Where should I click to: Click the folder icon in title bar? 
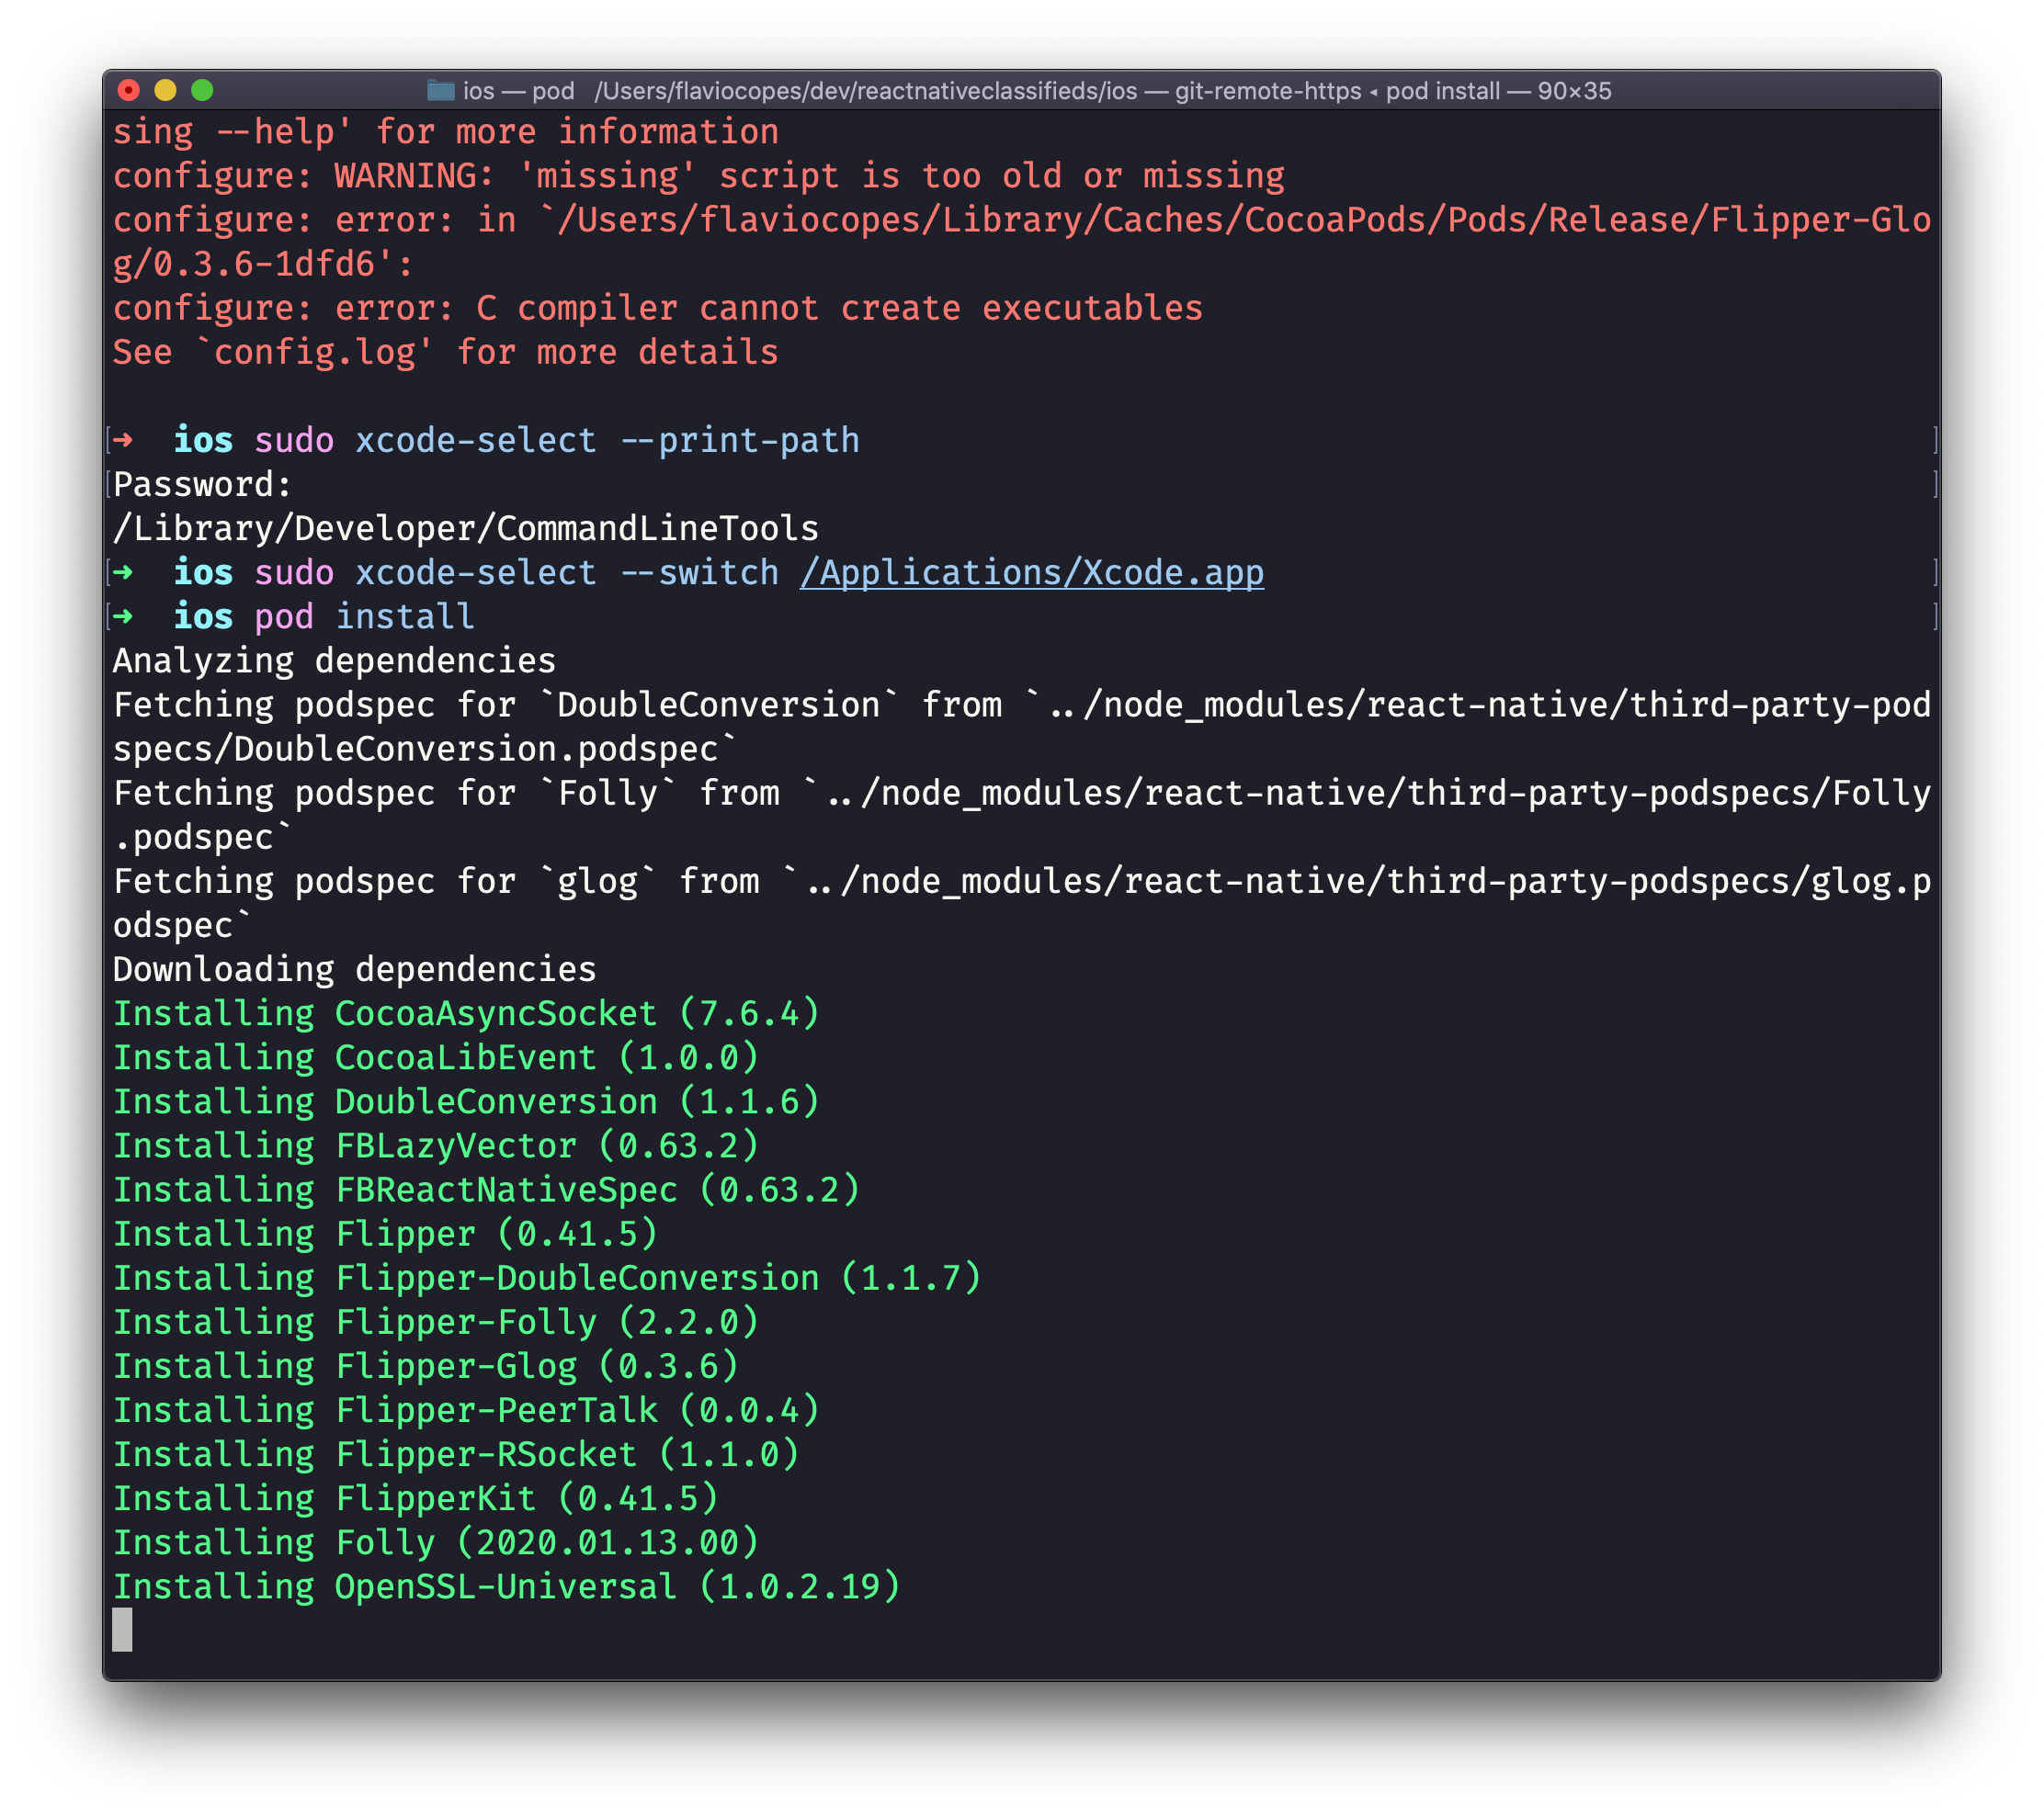440,91
